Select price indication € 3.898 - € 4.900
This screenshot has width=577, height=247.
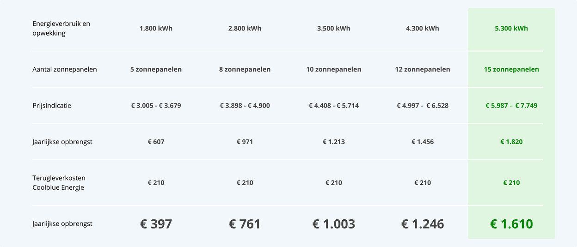pyautogui.click(x=245, y=106)
